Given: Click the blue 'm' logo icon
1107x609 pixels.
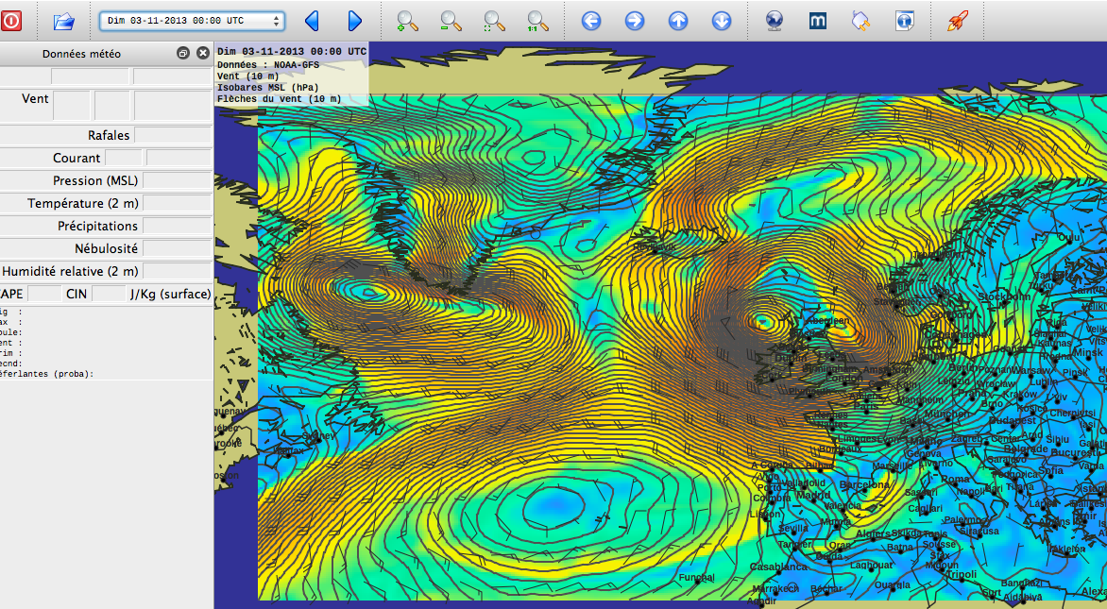Looking at the screenshot, I should pos(818,21).
